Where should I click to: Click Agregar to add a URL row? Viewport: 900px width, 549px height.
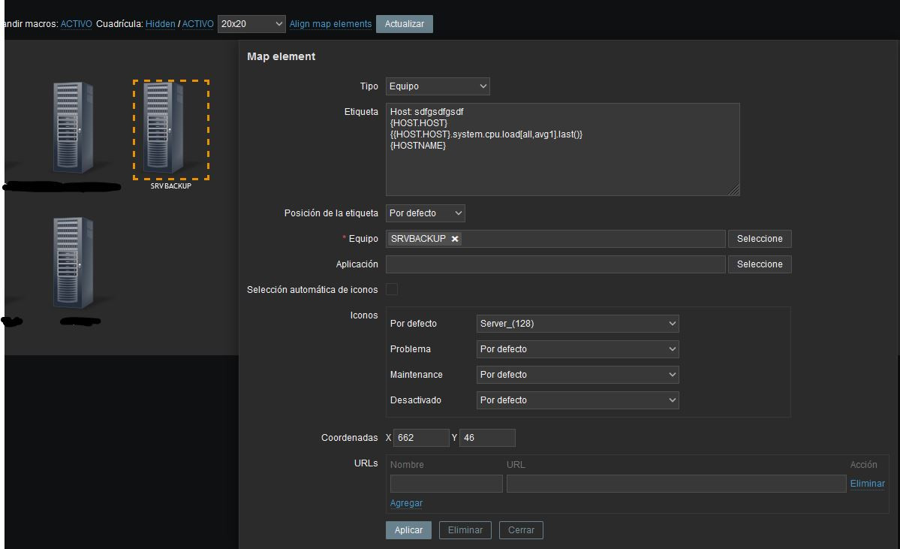click(406, 503)
